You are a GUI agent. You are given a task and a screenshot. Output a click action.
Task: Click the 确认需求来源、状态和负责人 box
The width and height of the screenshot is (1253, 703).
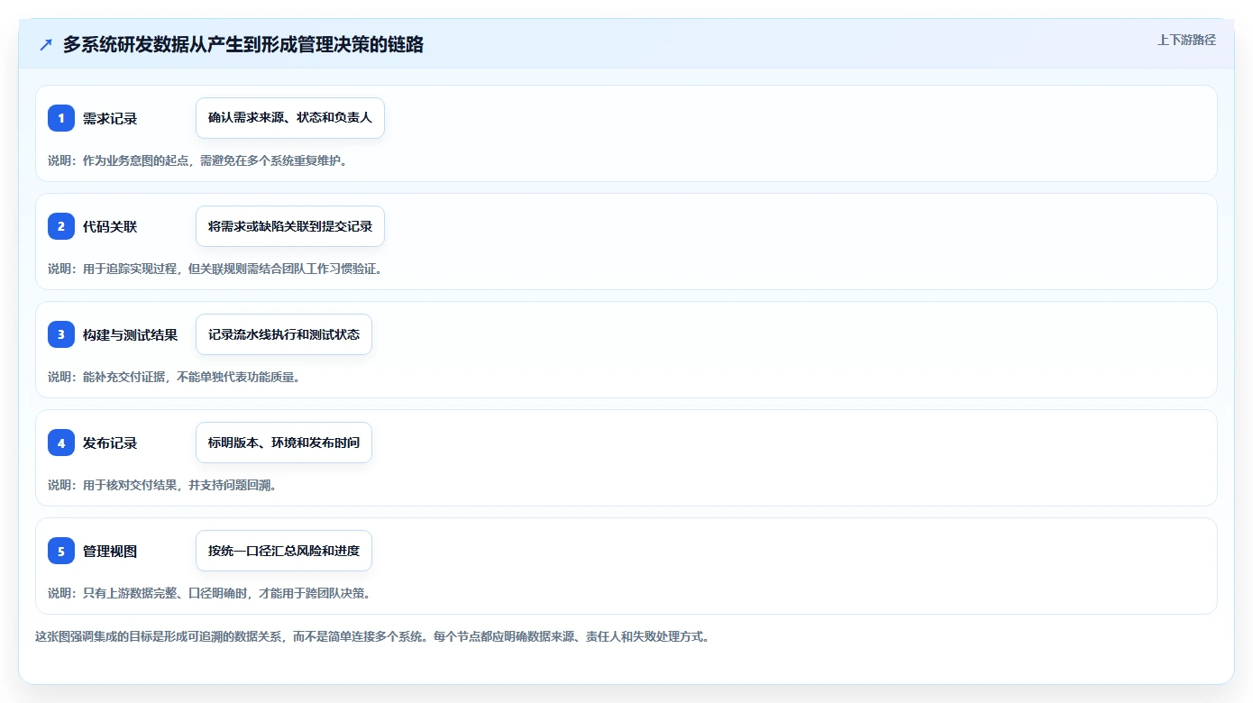pos(290,118)
